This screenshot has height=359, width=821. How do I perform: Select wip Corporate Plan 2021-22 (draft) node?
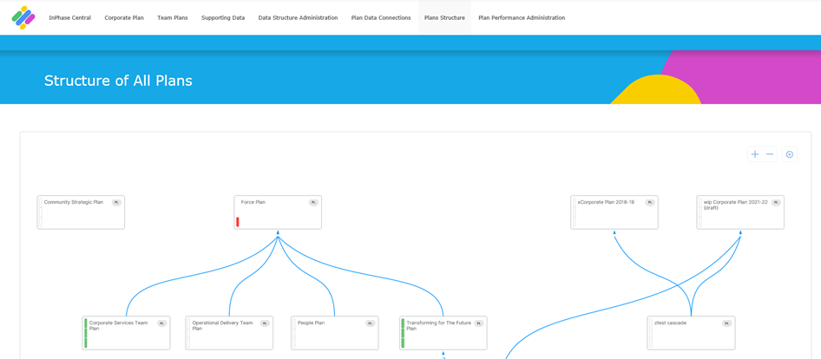pos(740,212)
